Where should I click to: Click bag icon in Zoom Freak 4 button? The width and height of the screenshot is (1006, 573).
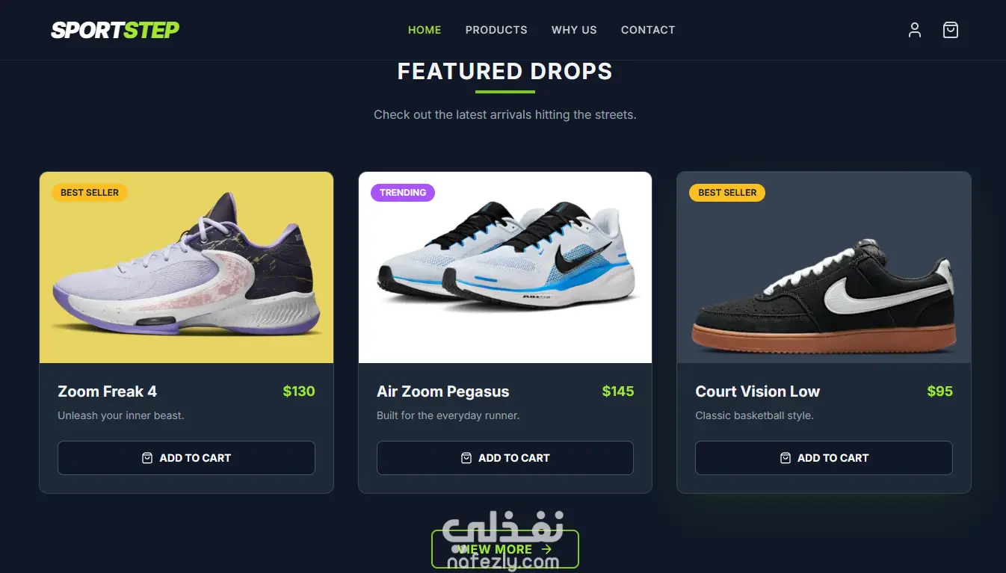click(147, 458)
